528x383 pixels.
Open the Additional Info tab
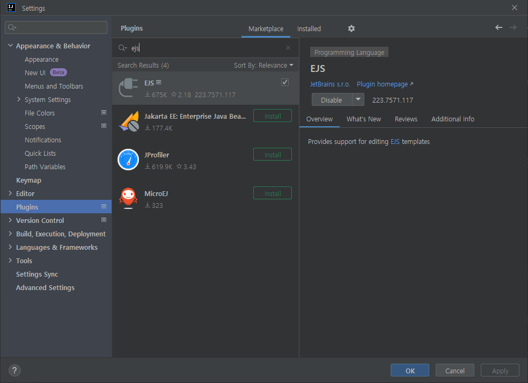pos(452,119)
